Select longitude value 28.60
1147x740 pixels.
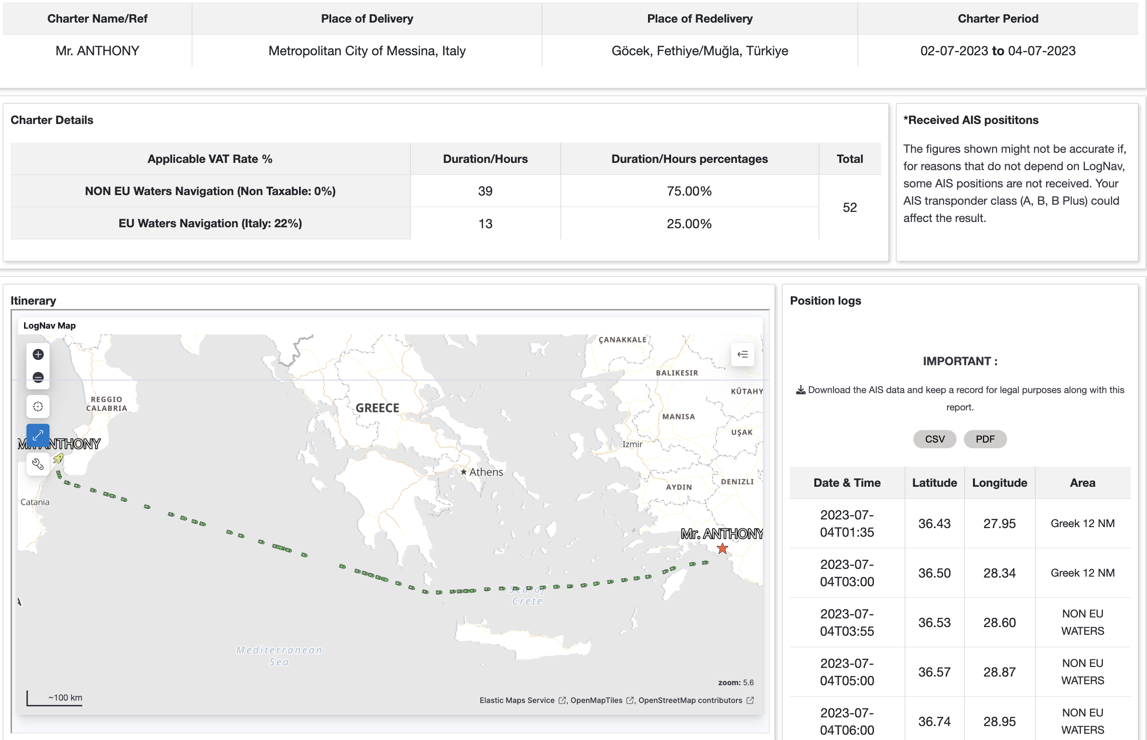coord(999,623)
